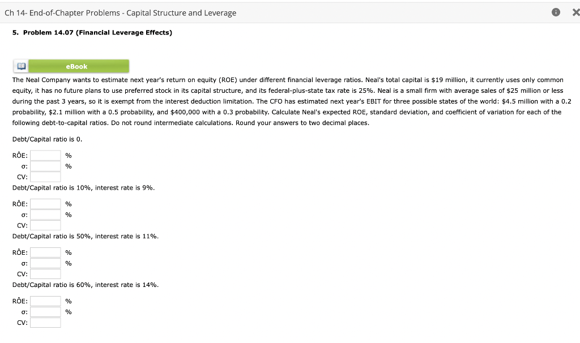580x343 pixels.
Task: Click the CV input for the 0 debt ratio
Action: [x=45, y=177]
